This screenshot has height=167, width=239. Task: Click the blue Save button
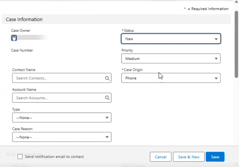tap(215, 157)
